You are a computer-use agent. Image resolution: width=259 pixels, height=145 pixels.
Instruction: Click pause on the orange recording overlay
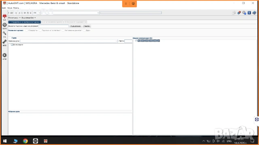pos(126,4)
